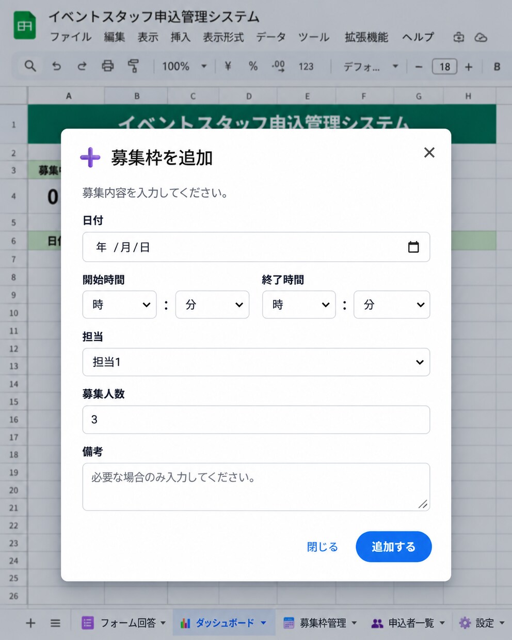
Task: Click the redo arrow
Action: coord(82,66)
